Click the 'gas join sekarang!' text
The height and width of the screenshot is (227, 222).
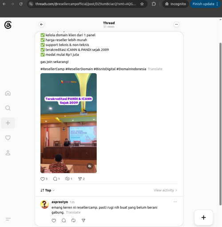coord(55,62)
